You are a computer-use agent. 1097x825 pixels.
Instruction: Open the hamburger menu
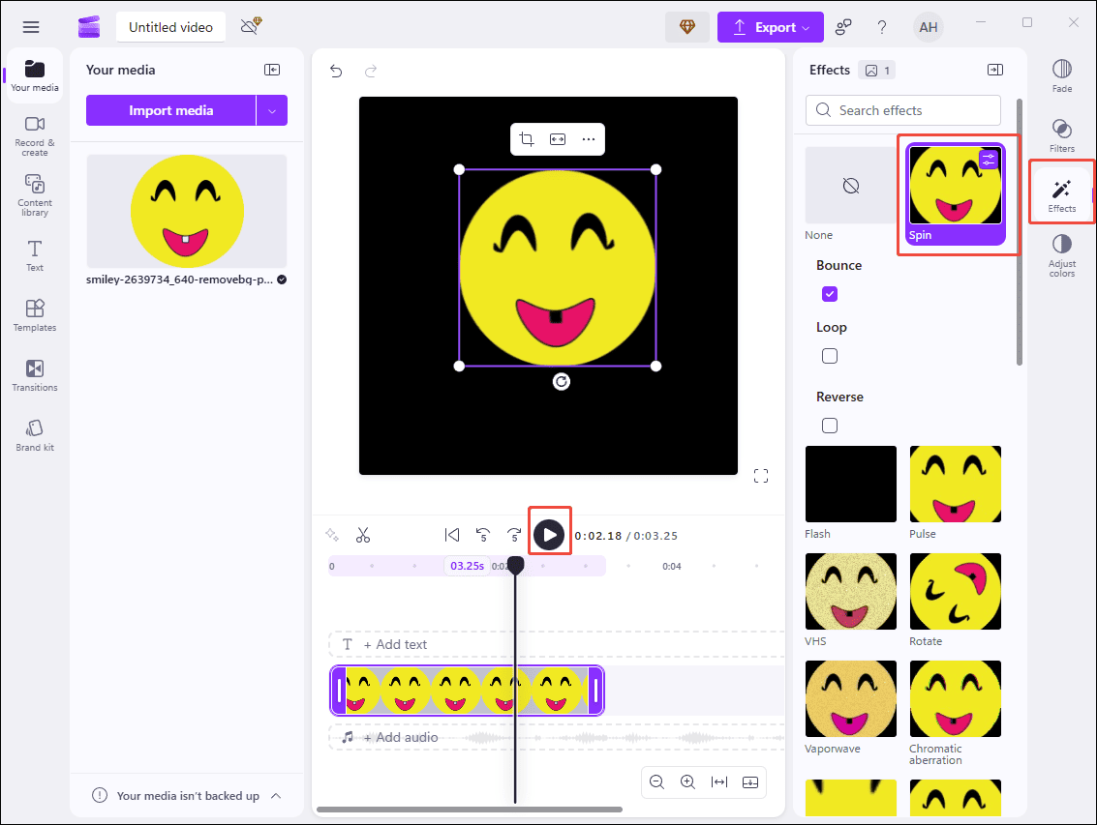point(30,26)
